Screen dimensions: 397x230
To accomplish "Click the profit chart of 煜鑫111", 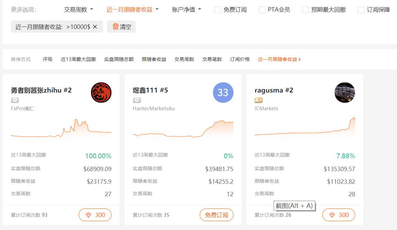I will coord(183,129).
